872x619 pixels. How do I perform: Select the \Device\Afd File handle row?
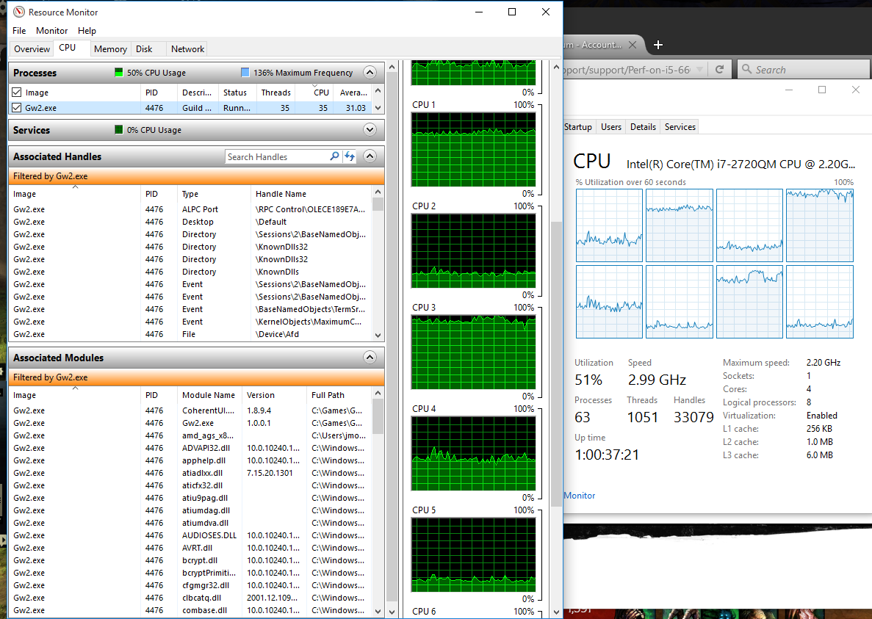click(191, 334)
